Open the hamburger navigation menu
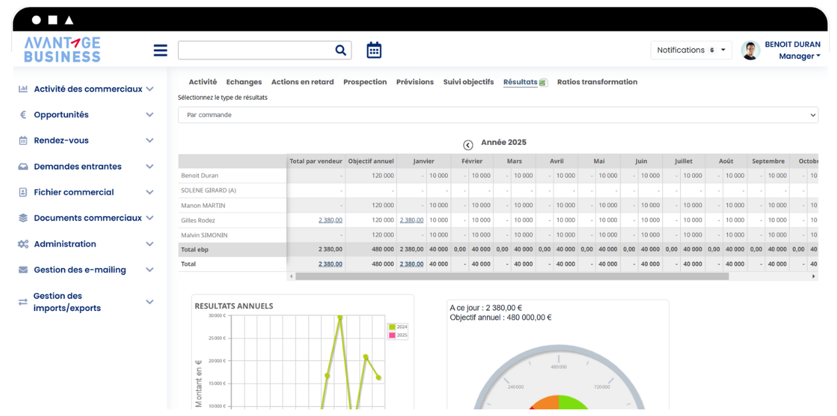837x416 pixels. (159, 50)
